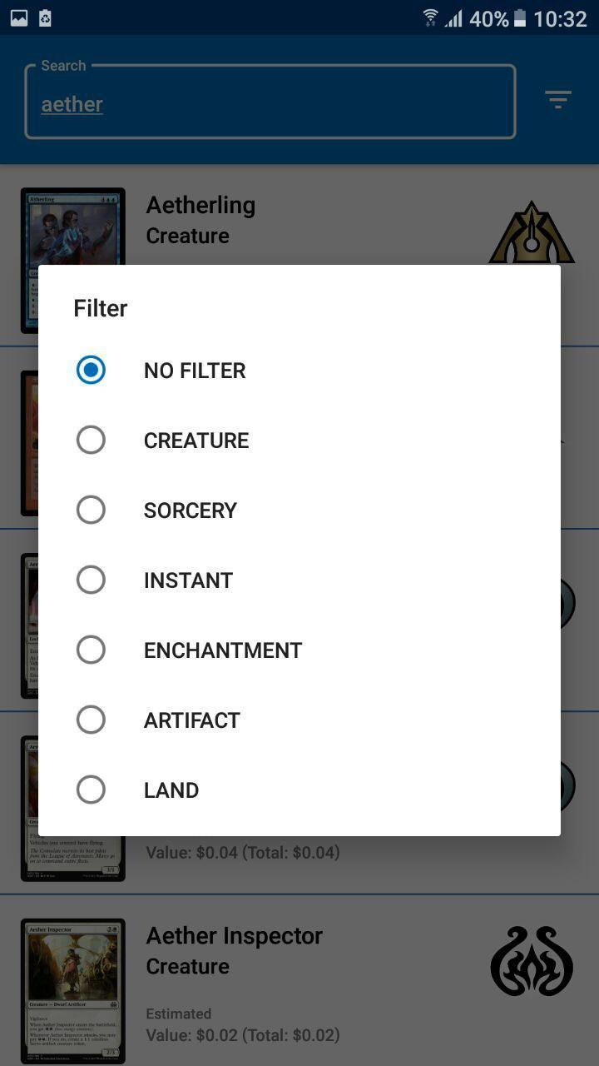The height and width of the screenshot is (1066, 599).
Task: Open the filter icon beside search
Action: click(x=557, y=101)
